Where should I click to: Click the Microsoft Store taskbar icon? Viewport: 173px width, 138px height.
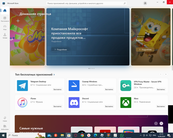(69, 135)
